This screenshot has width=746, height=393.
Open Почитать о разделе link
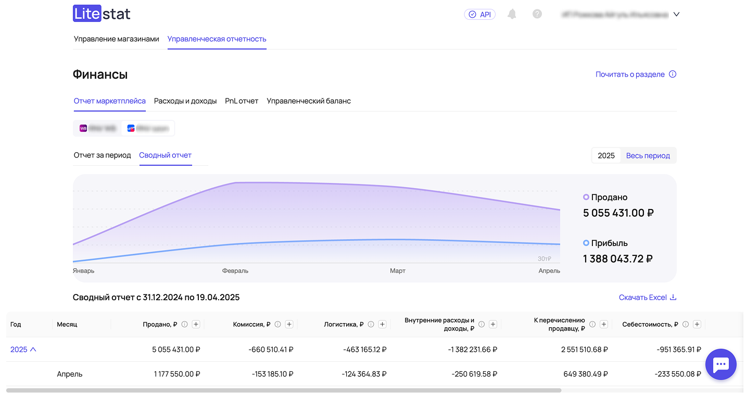click(x=635, y=74)
